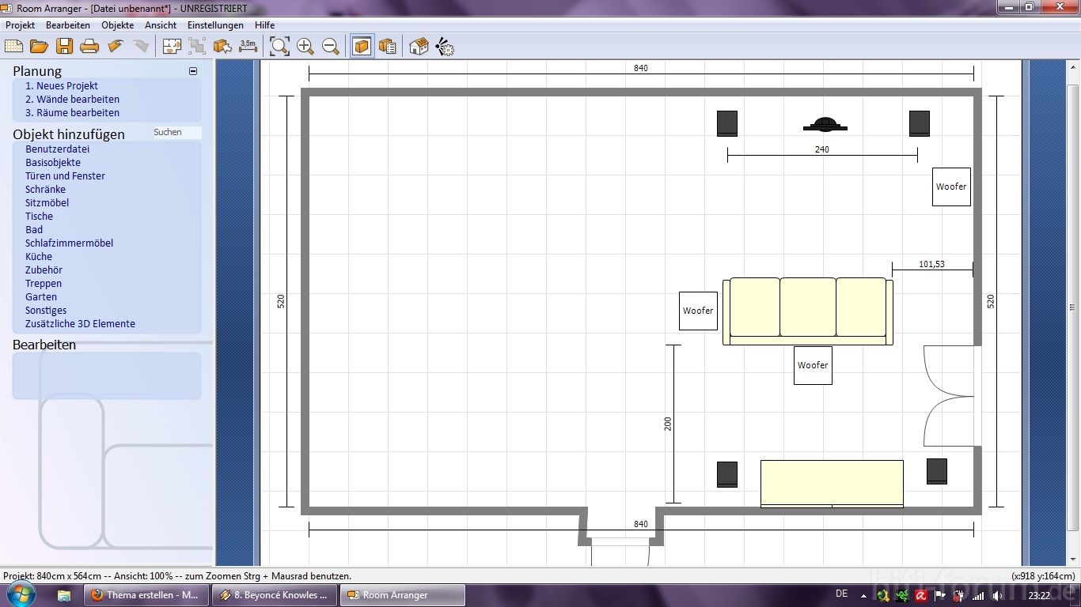Zoom out using the minus magnifier
Image resolution: width=1081 pixels, height=607 pixels.
pos(331,47)
